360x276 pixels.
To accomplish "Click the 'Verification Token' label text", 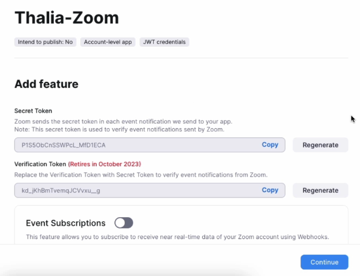I will (40, 164).
